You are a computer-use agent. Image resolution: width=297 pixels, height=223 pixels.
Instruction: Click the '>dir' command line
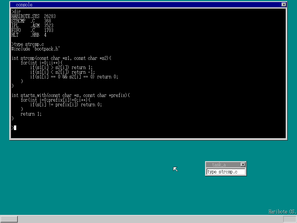[16, 12]
